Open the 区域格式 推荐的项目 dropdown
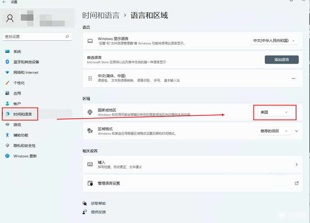The image size is (310, 223). click(274, 131)
